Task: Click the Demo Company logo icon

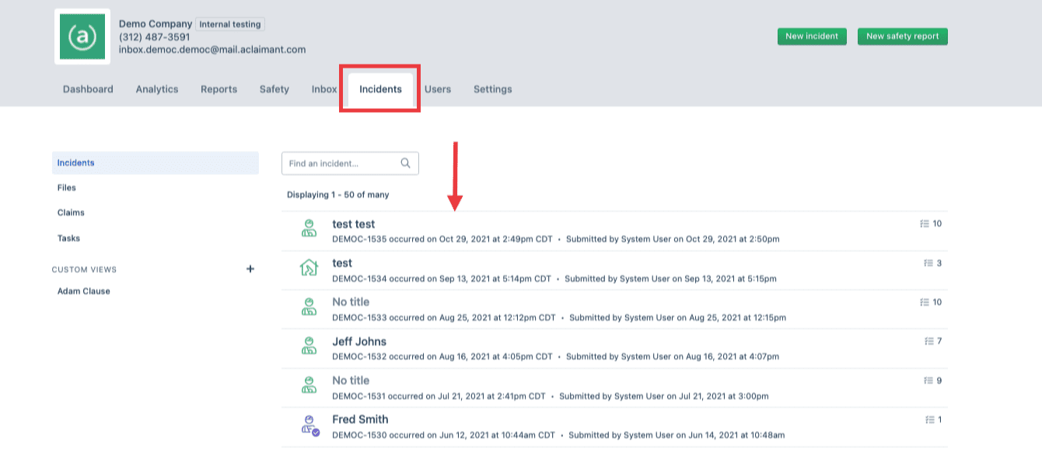Action: pyautogui.click(x=82, y=37)
